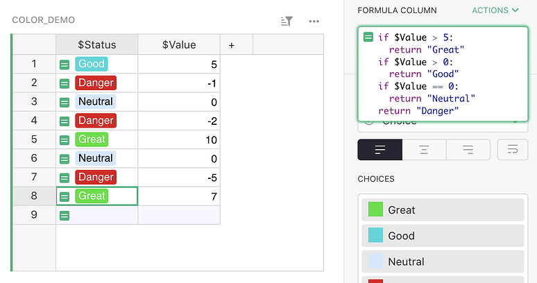
Task: Click the Great choice entry
Action: (442, 210)
